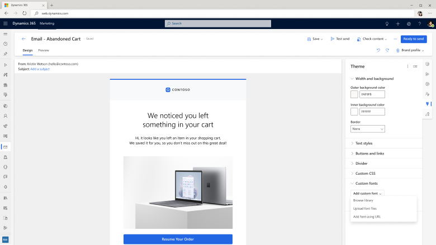Open the browser ellipsis menu
The width and height of the screenshot is (436, 245).
430,13
